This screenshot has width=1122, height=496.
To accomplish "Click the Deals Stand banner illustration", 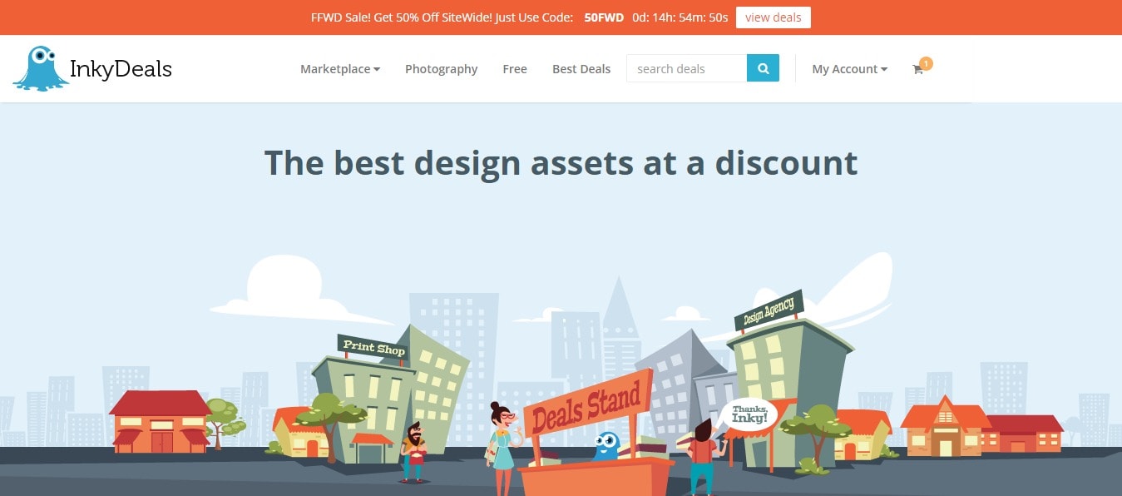I will click(587, 408).
